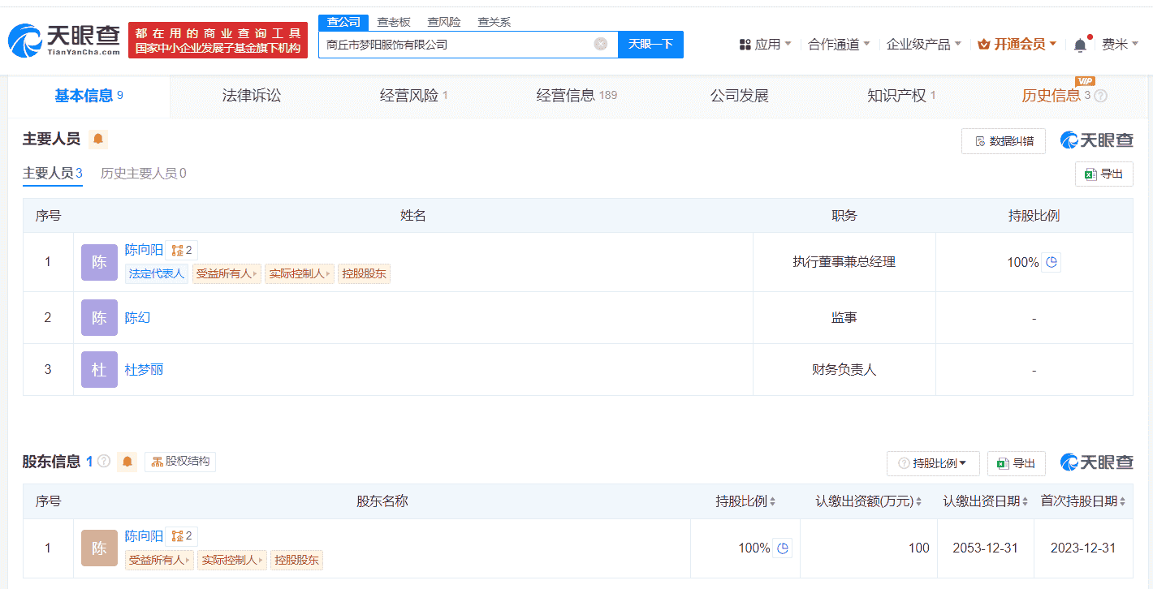Expand the 企业级产品 dropdown

[x=923, y=45]
